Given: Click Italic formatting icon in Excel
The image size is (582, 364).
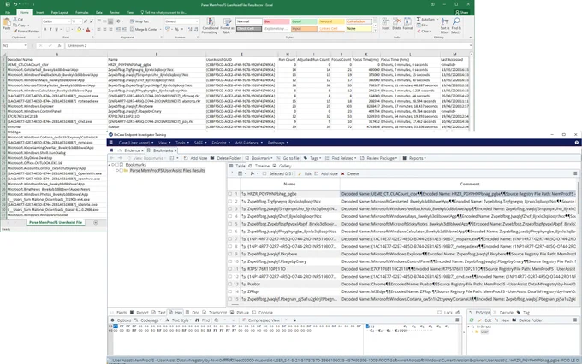Looking at the screenshot, I should (50, 29).
